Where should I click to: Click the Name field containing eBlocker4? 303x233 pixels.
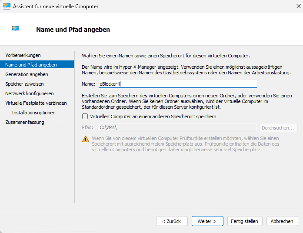177,84
